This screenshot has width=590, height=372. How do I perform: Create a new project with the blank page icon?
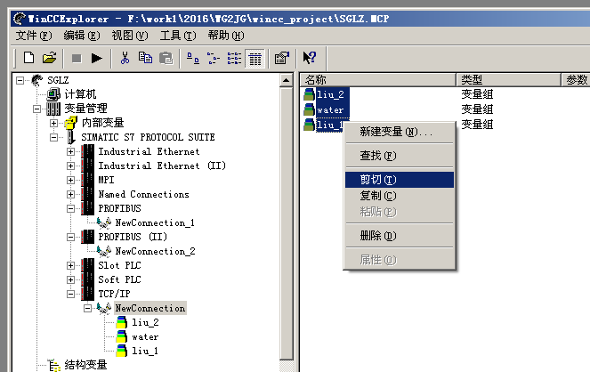[x=29, y=58]
